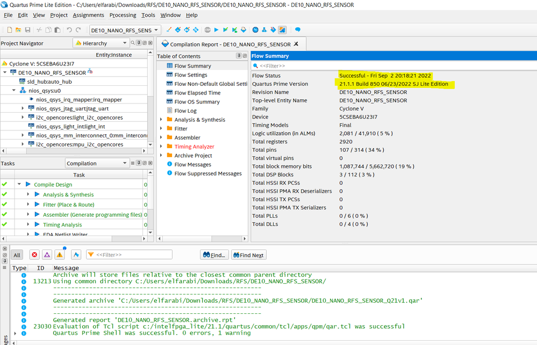The image size is (537, 345).
Task: Click the Find Next button
Action: 249,255
